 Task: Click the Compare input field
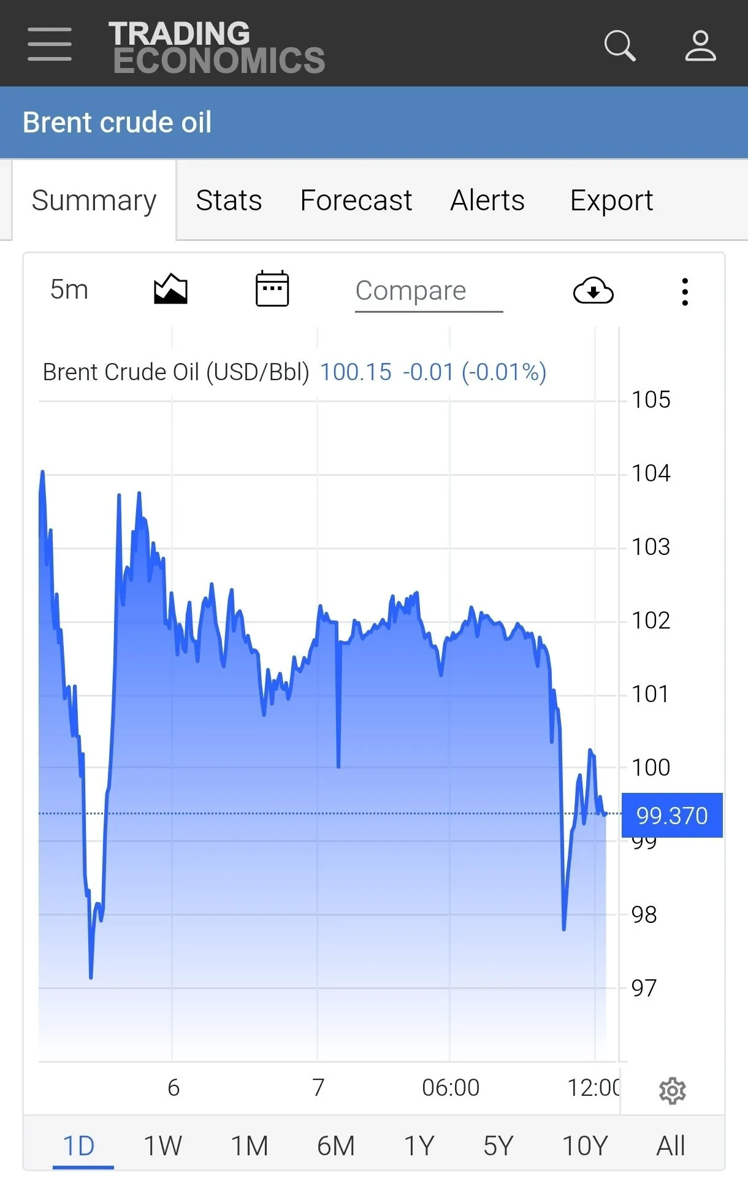(x=429, y=291)
